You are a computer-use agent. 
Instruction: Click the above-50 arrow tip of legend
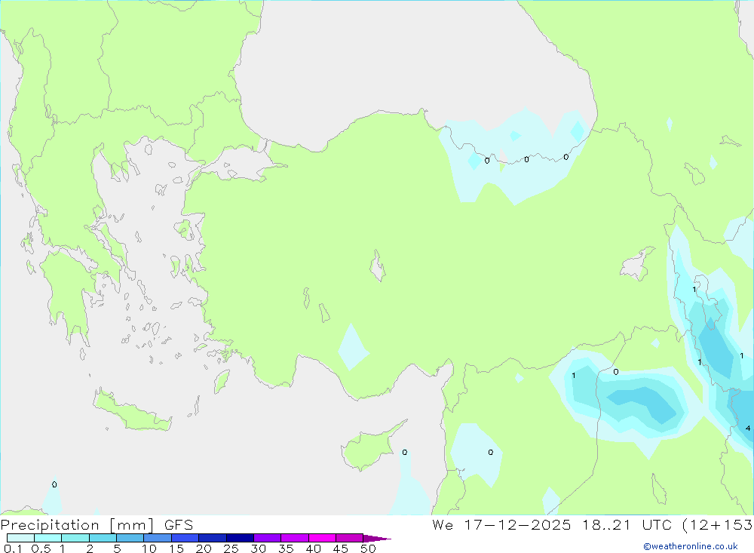(x=377, y=539)
